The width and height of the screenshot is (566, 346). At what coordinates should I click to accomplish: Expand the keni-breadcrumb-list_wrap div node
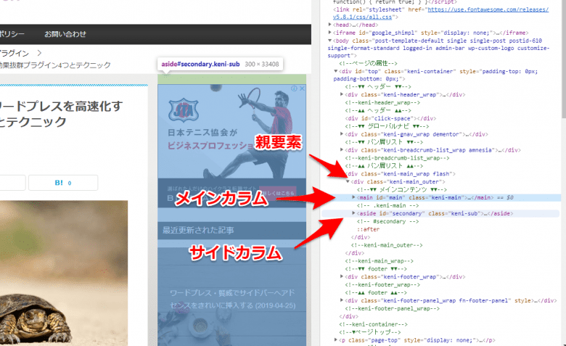coord(342,149)
